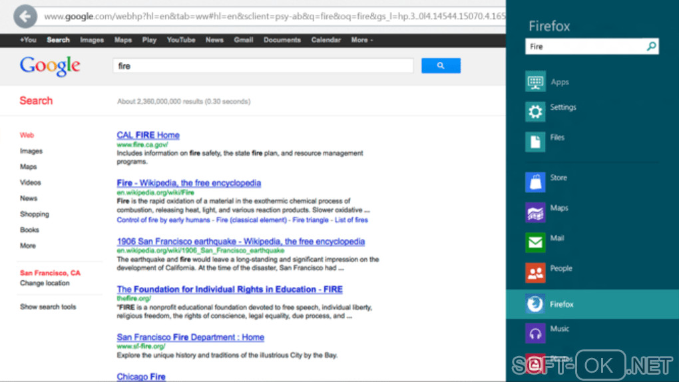This screenshot has height=382, width=679.
Task: Click the browser back arrow button
Action: [25, 17]
